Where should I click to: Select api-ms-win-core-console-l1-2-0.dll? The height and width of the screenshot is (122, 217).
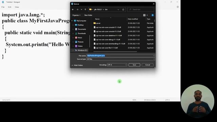coord(108,32)
